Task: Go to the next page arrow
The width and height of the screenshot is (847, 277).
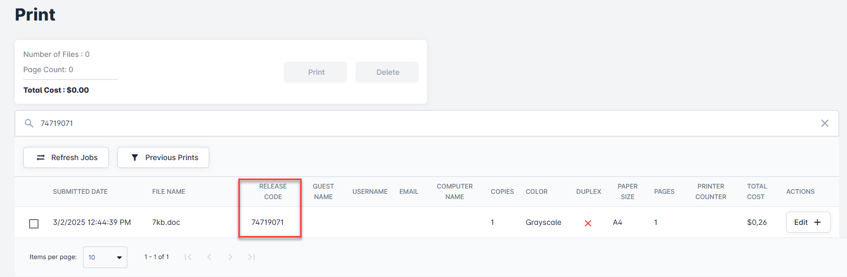Action: (230, 257)
